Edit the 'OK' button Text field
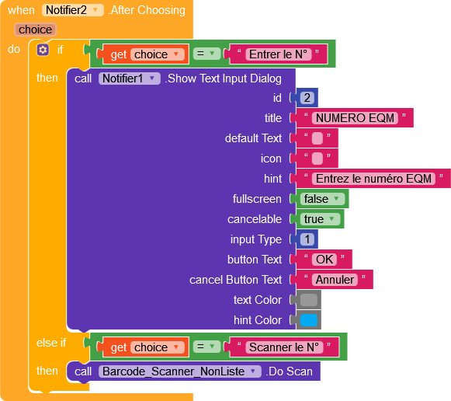This screenshot has width=451, height=401. pyautogui.click(x=324, y=260)
